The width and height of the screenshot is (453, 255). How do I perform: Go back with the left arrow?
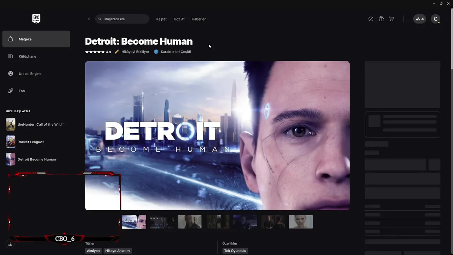(89, 19)
